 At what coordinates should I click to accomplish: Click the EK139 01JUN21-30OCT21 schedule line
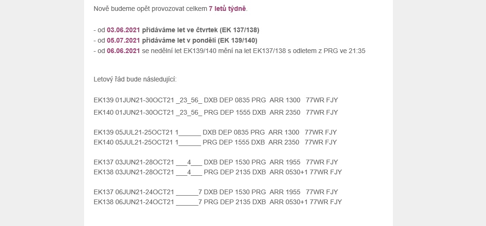coord(216,100)
